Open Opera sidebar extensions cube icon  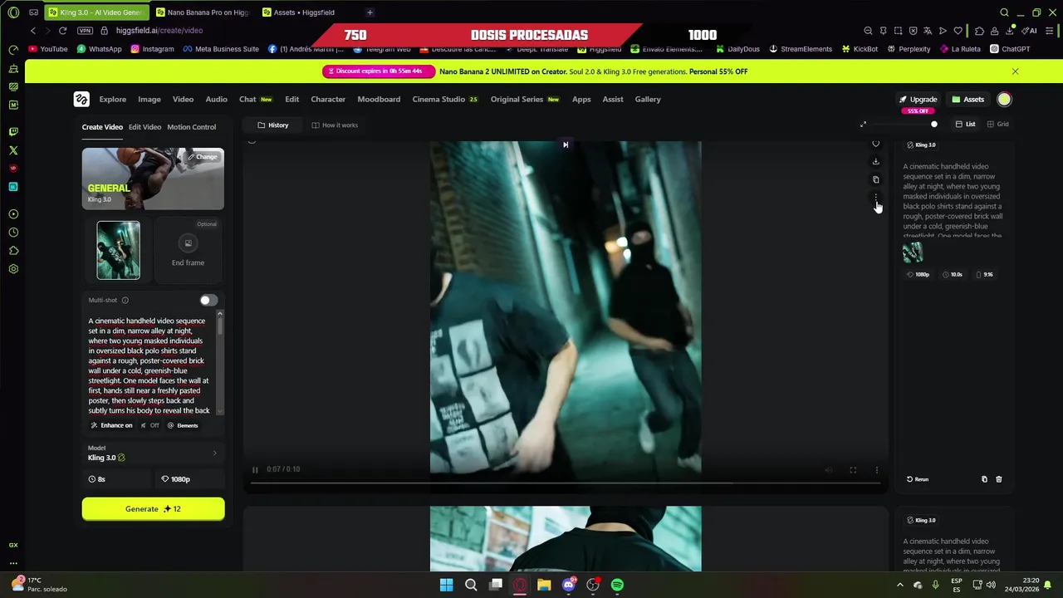13,251
